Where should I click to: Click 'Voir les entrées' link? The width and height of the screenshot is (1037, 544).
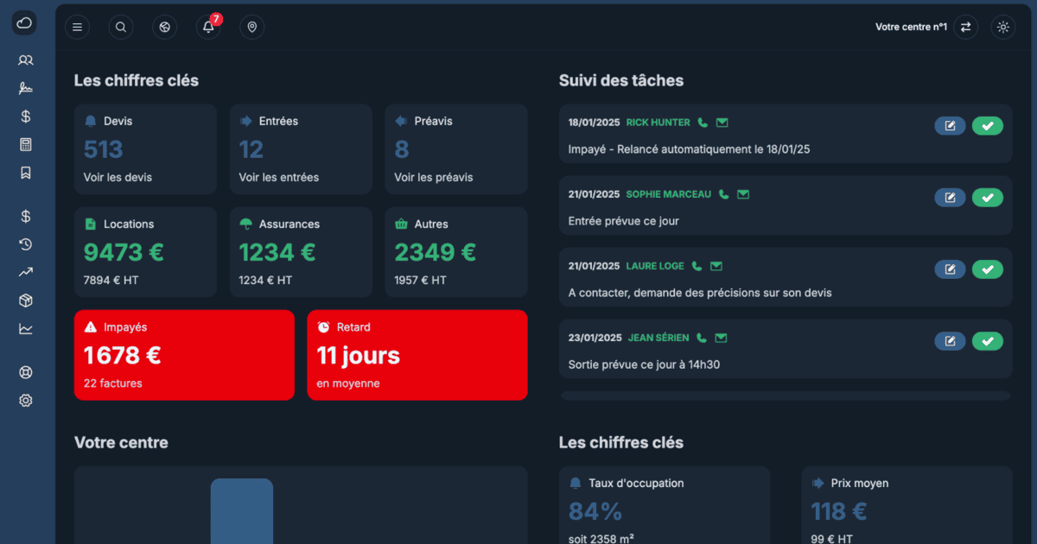(x=278, y=177)
